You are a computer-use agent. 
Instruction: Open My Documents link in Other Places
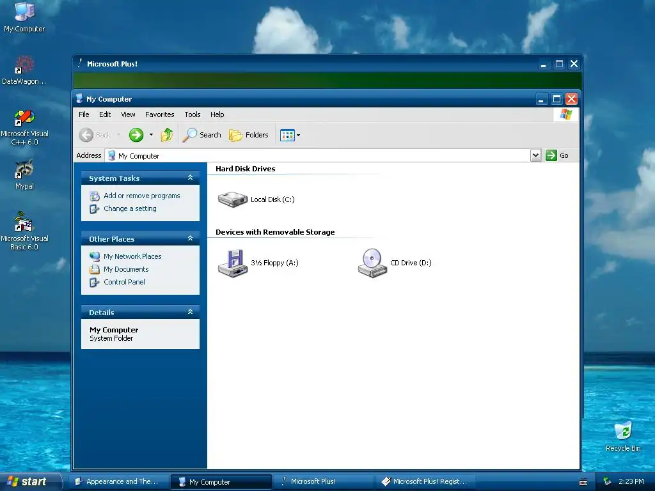coord(126,269)
